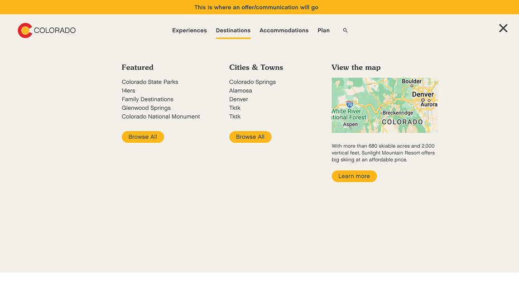Image resolution: width=519 pixels, height=291 pixels.
Task: Select Glenwood Springs under Featured
Action: 146,108
